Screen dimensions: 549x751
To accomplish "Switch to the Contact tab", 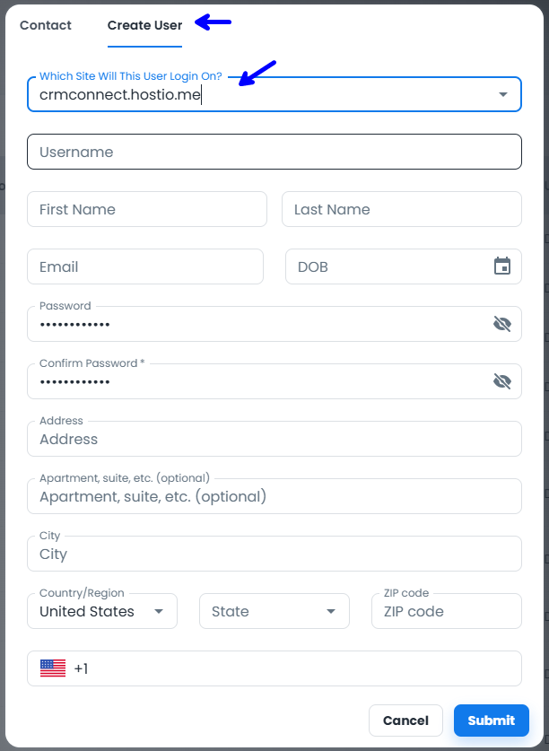I will (46, 25).
